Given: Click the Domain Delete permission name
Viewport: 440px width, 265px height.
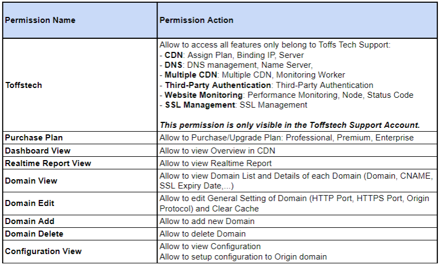Looking at the screenshot, I should coord(34,234).
